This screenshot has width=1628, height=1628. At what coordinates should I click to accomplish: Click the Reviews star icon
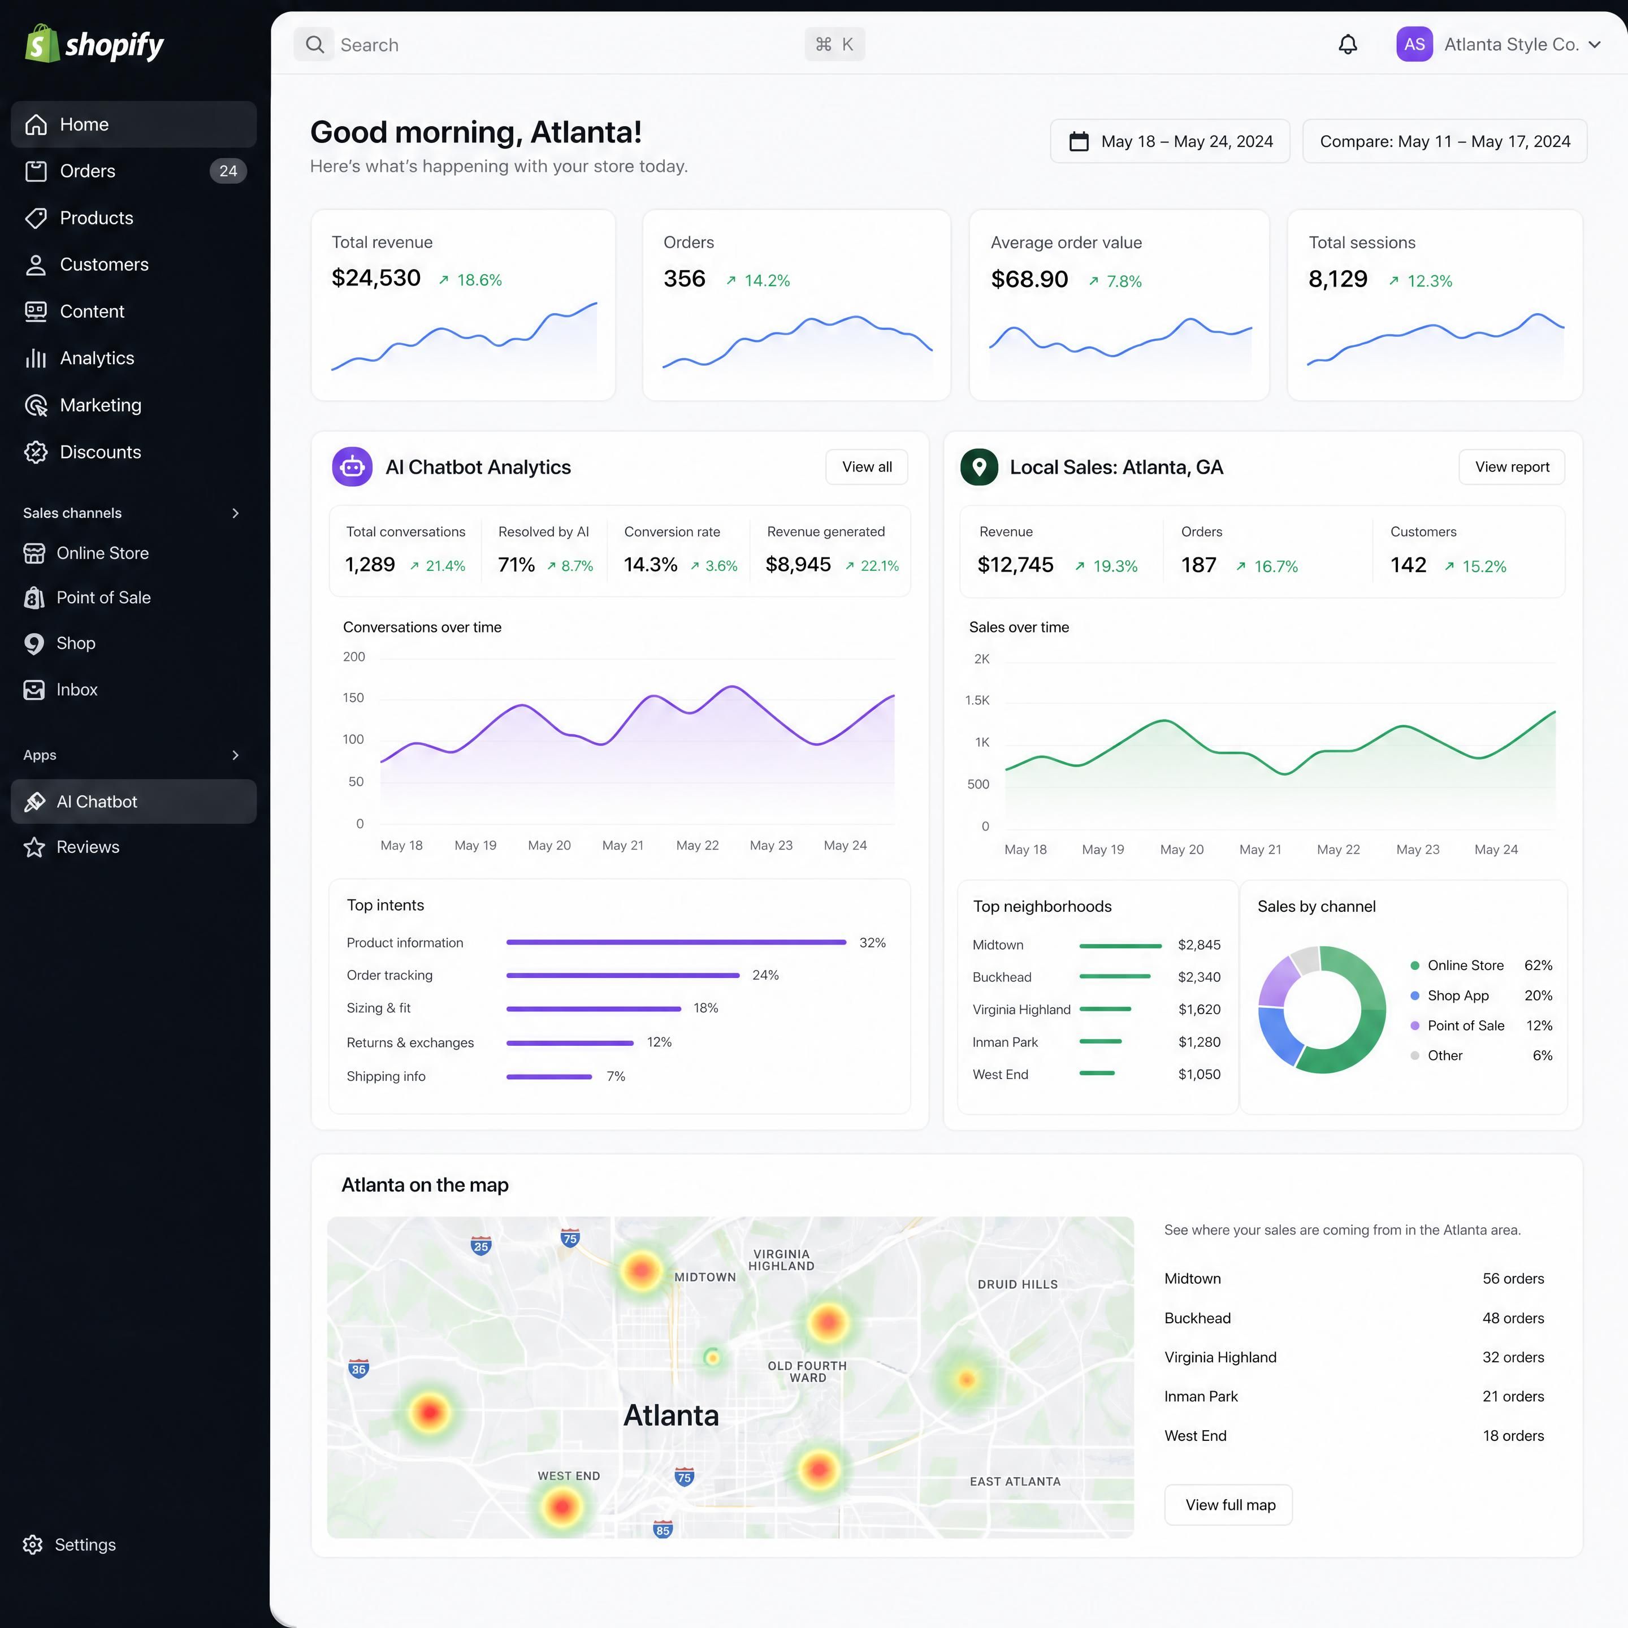(34, 847)
